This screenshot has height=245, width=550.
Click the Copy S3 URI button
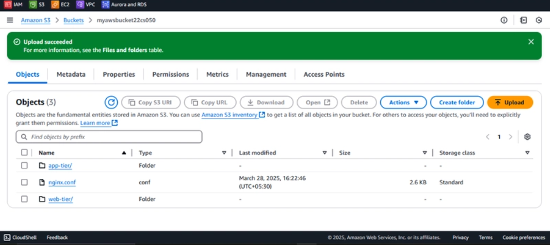[151, 103]
